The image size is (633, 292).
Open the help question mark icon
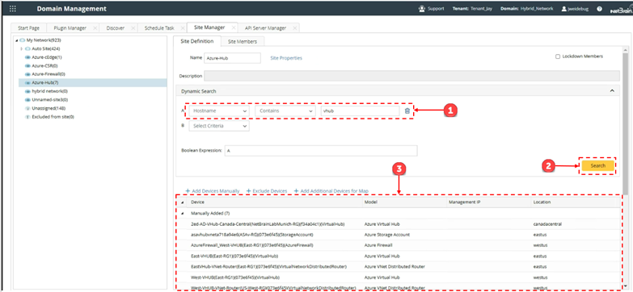(x=600, y=8)
